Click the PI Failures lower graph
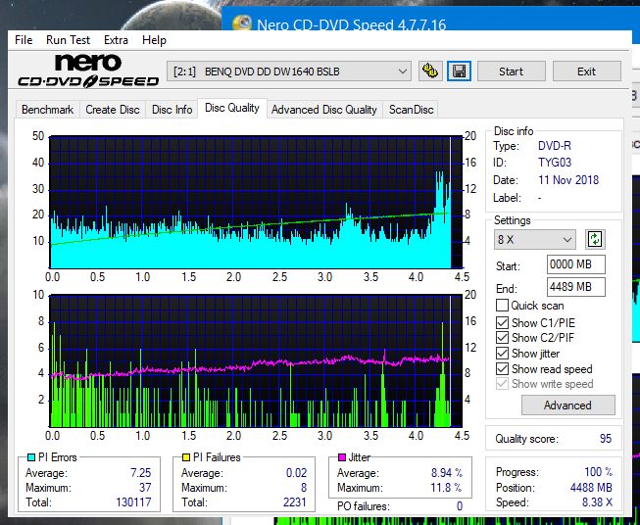The image size is (640, 525). click(256, 361)
